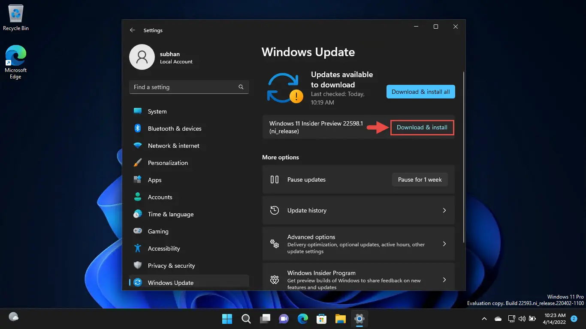Select the Accounts person icon

[x=138, y=197]
